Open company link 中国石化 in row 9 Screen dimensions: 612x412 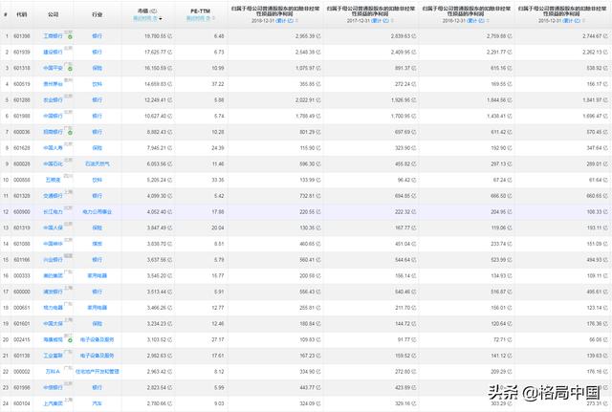click(53, 163)
